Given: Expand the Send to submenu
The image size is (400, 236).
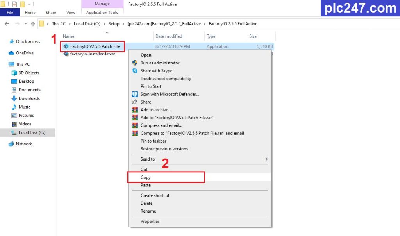Looking at the screenshot, I should point(200,159).
